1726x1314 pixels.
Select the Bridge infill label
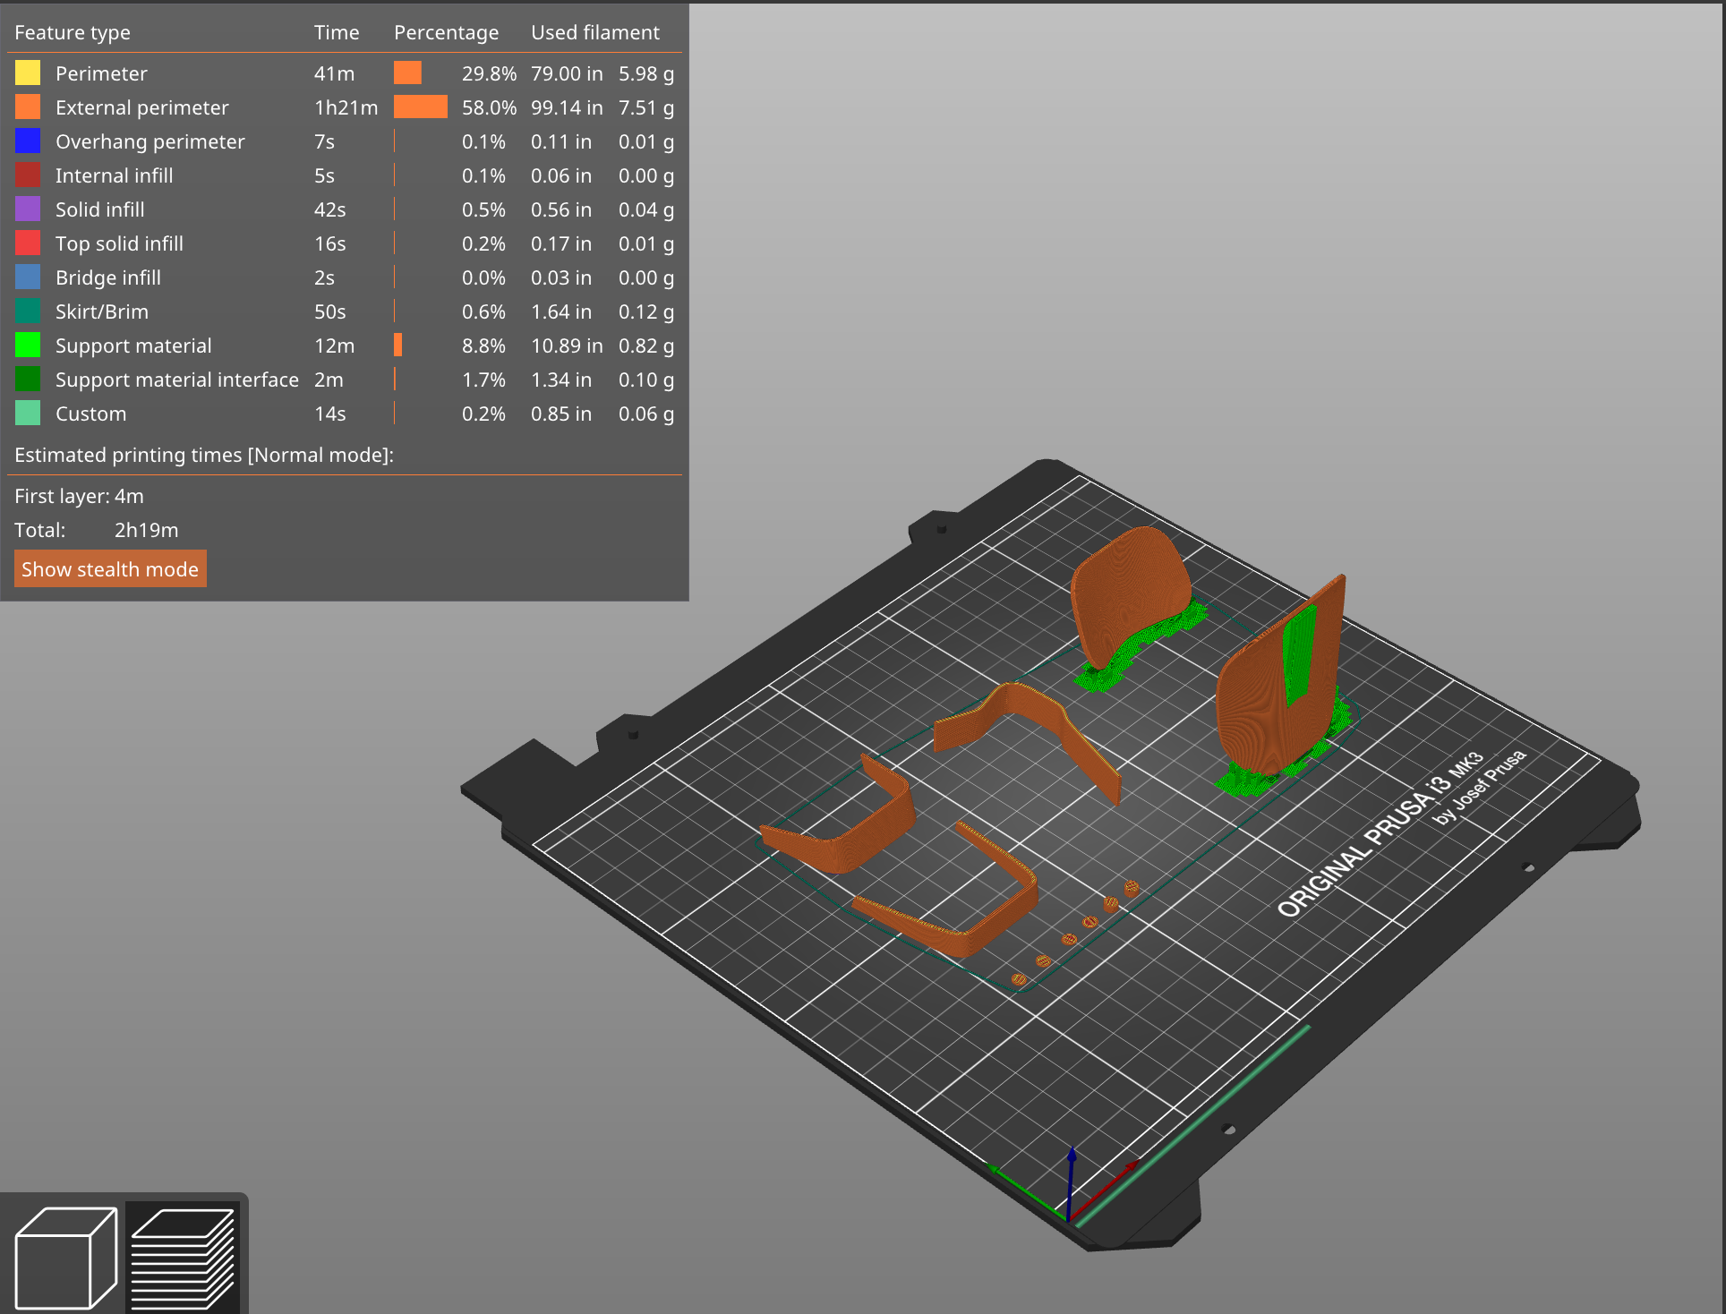(x=107, y=277)
